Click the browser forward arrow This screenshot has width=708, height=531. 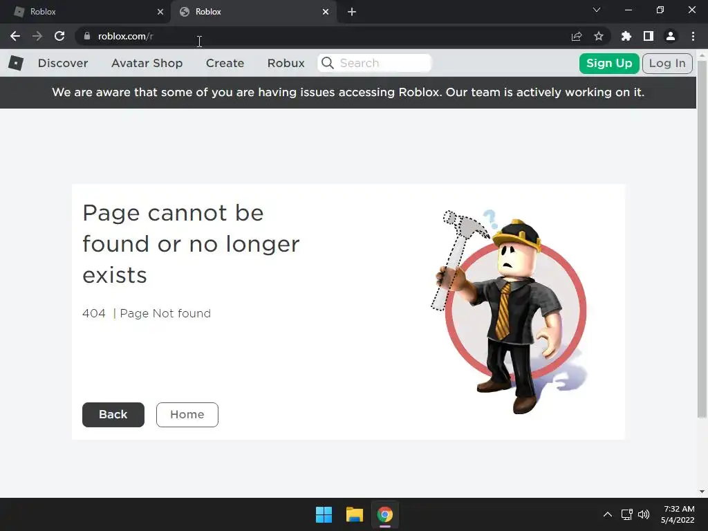point(37,36)
